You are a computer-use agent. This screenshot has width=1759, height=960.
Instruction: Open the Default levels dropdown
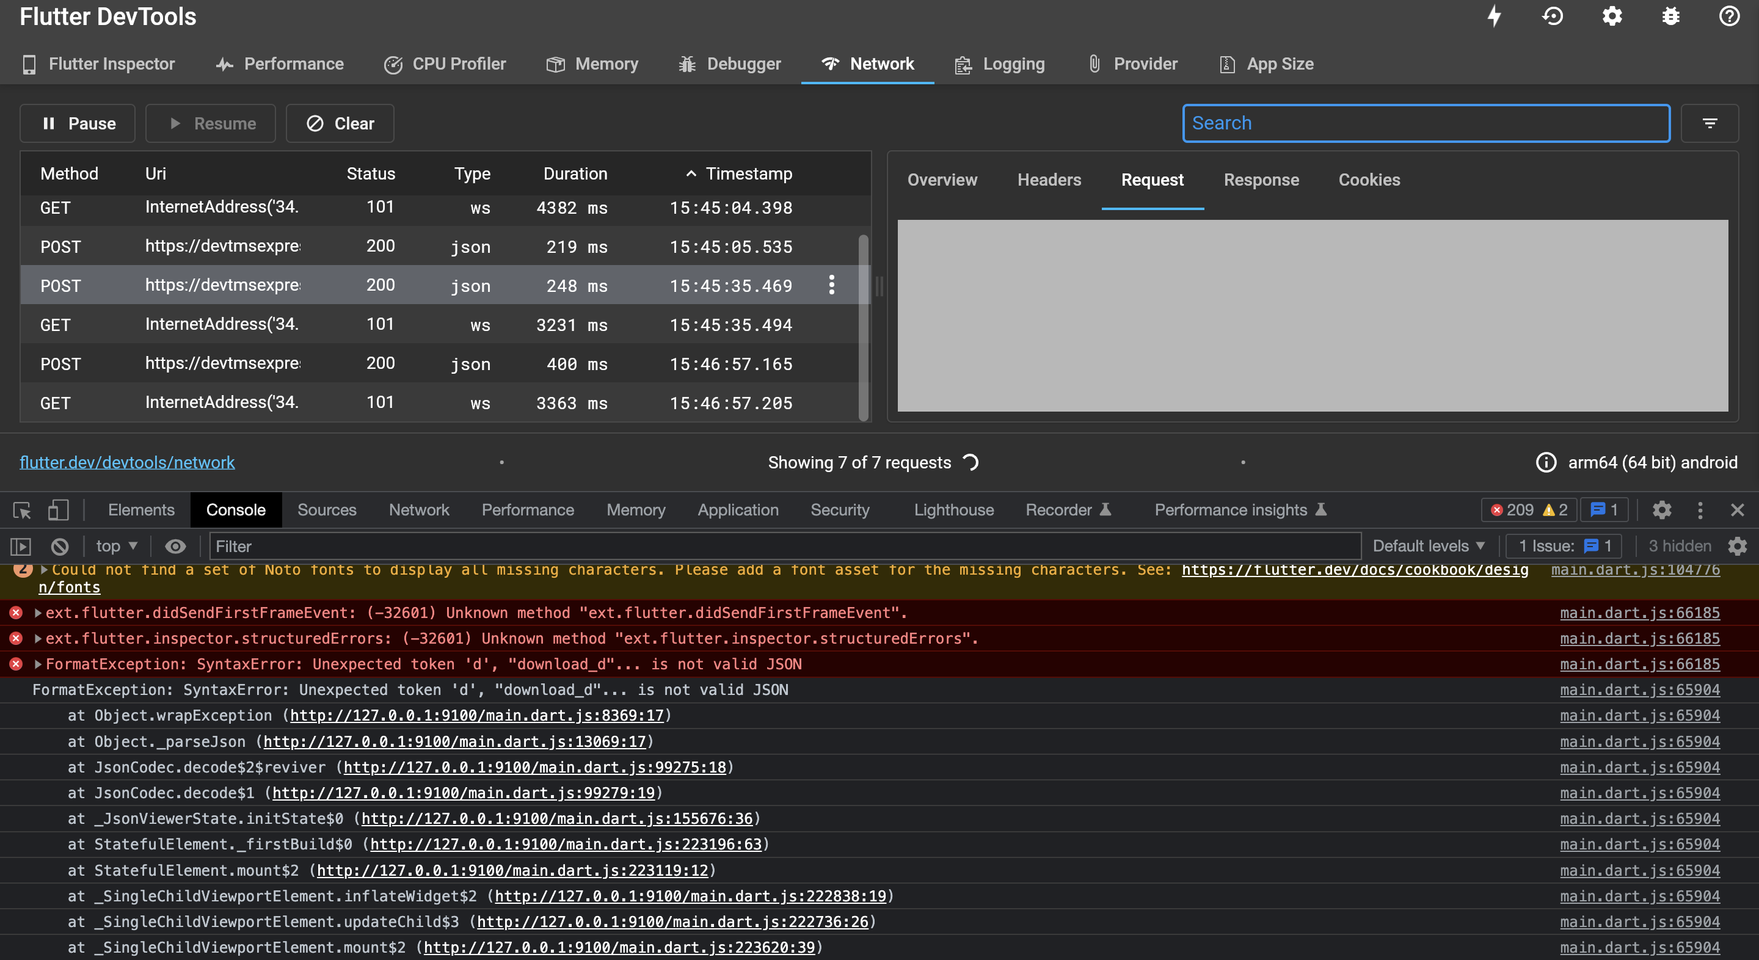(1429, 545)
